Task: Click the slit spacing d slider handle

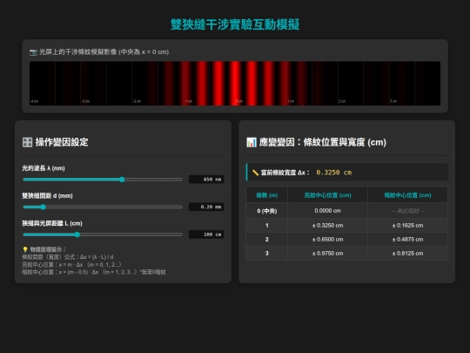Action: click(x=44, y=207)
